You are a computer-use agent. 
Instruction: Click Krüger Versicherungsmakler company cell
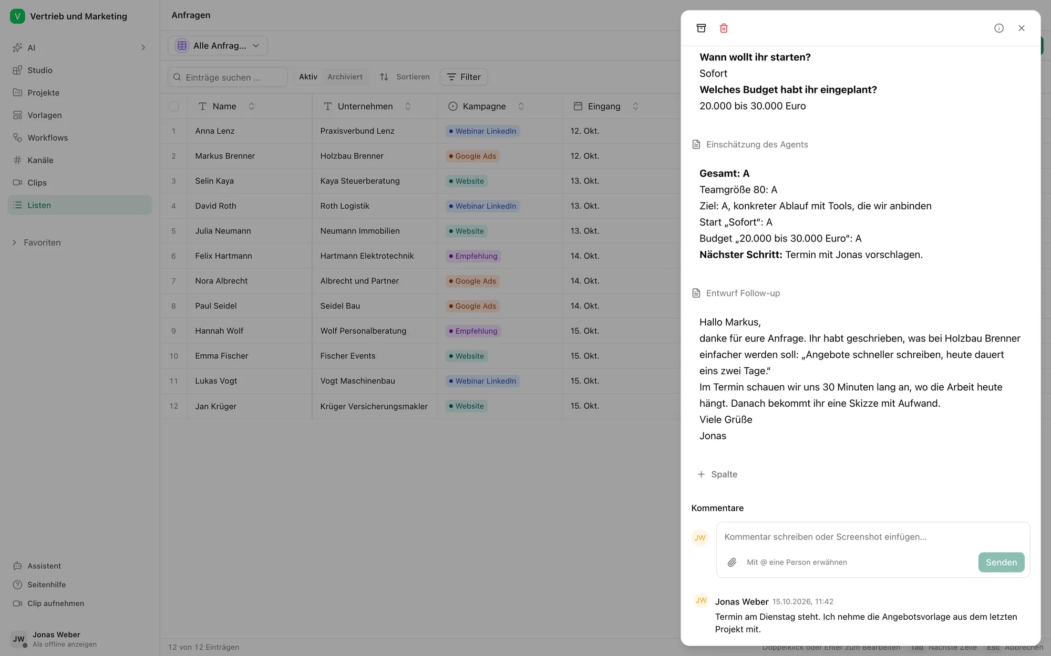[374, 406]
